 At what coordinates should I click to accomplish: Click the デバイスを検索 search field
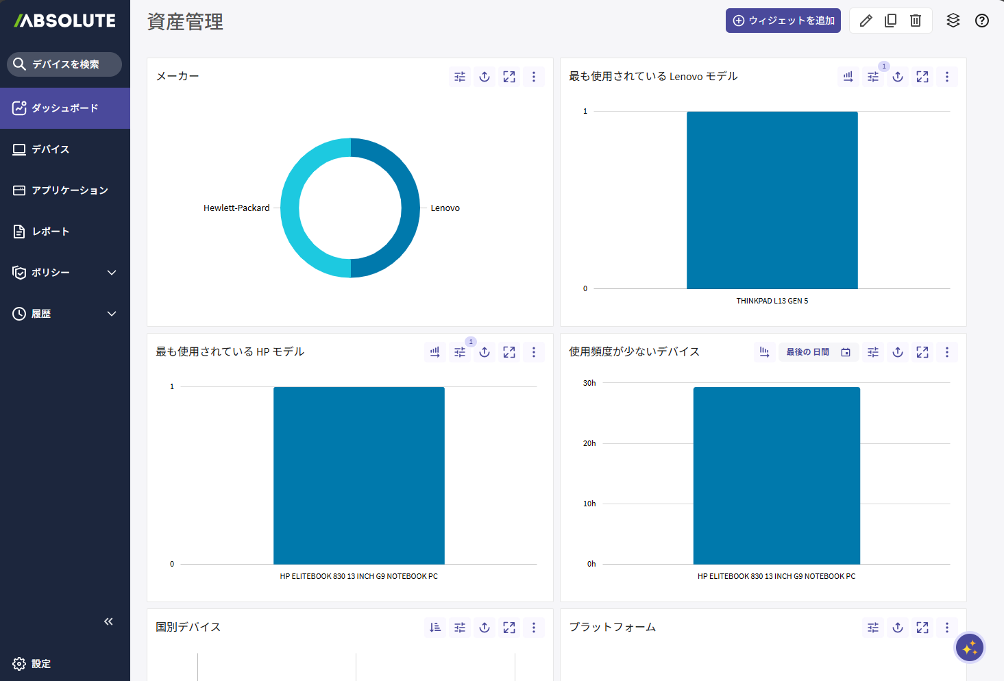tap(65, 64)
